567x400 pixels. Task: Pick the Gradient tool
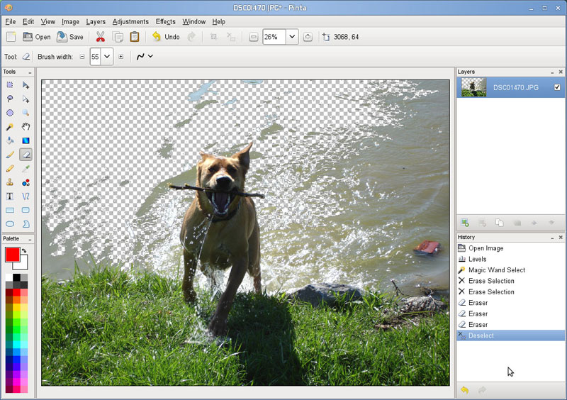(x=26, y=140)
